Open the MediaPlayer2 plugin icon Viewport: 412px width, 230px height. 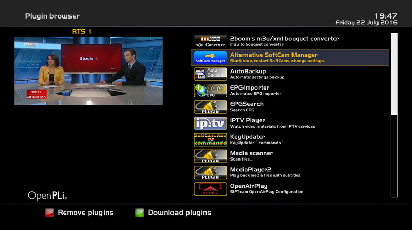click(210, 172)
